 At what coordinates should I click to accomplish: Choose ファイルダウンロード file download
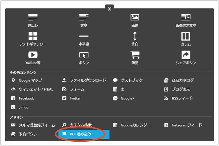tap(84, 80)
